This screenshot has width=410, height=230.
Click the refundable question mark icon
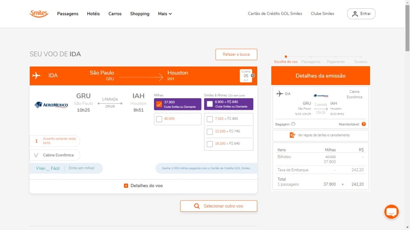[364, 124]
